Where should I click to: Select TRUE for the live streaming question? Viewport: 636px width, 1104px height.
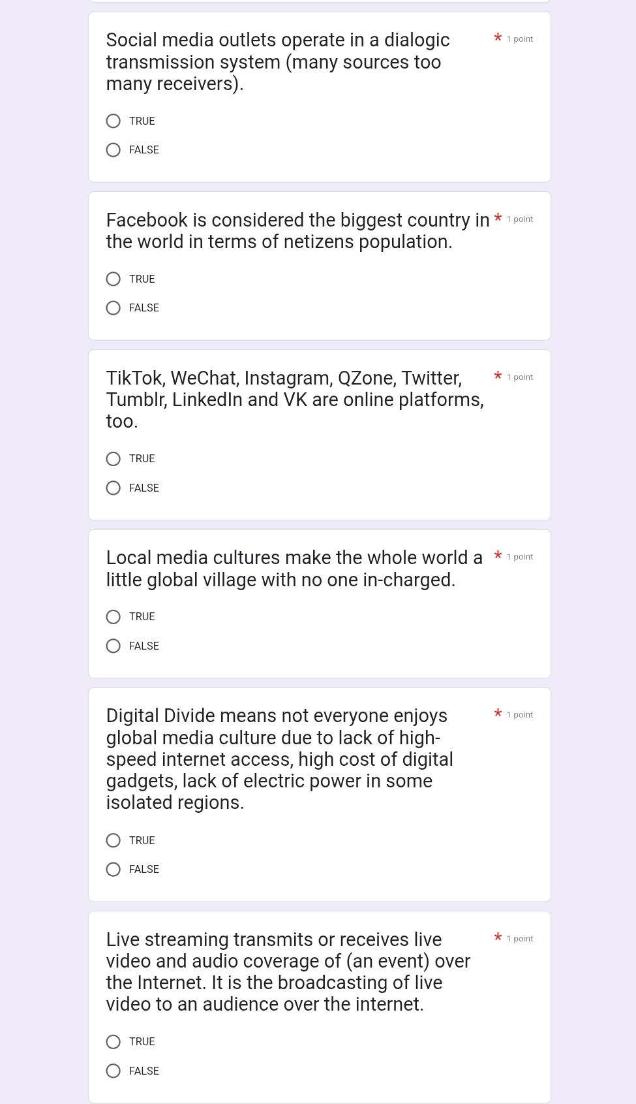(x=113, y=1041)
